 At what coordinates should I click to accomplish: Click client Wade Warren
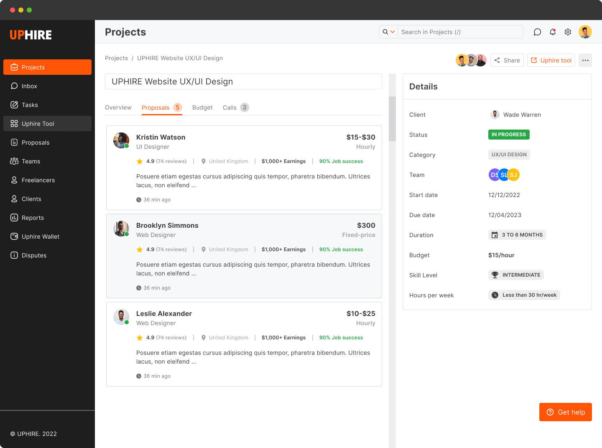(x=515, y=115)
